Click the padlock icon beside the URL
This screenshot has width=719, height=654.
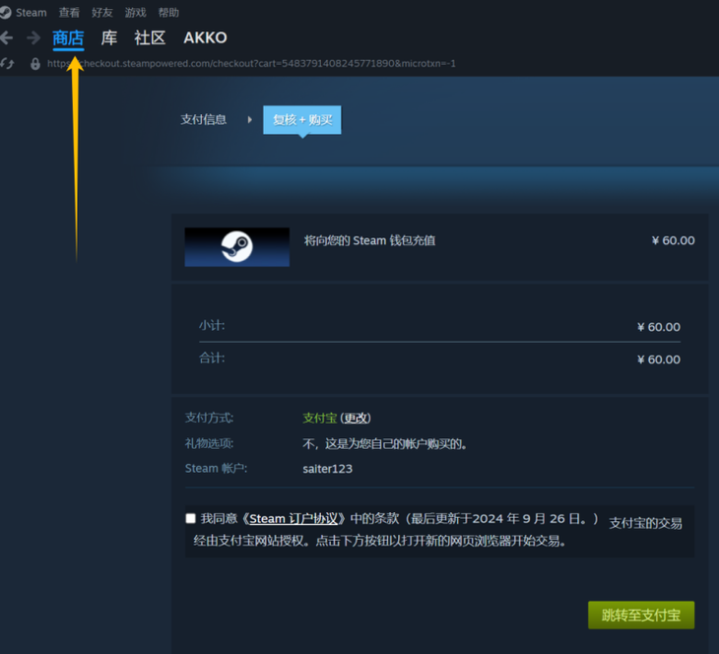[x=34, y=63]
